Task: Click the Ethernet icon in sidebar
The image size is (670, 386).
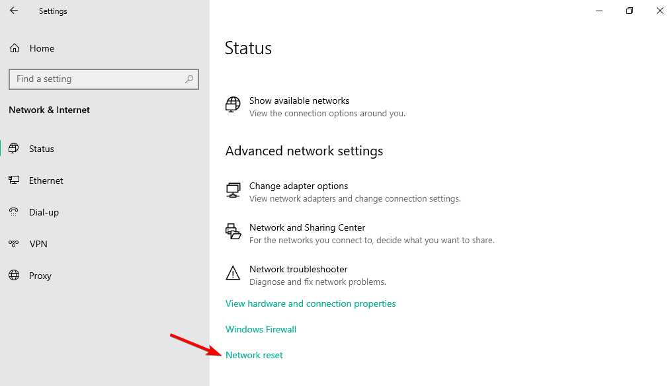Action: coord(14,180)
